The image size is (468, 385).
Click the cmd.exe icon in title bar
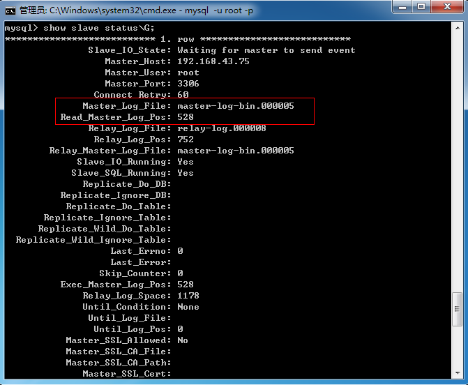10,11
